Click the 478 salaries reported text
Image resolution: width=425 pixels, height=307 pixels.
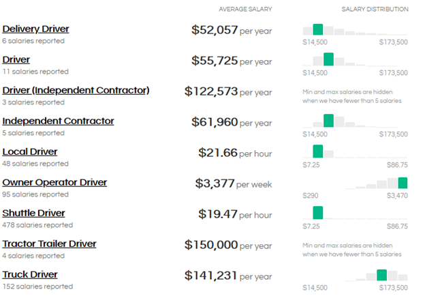click(x=37, y=225)
